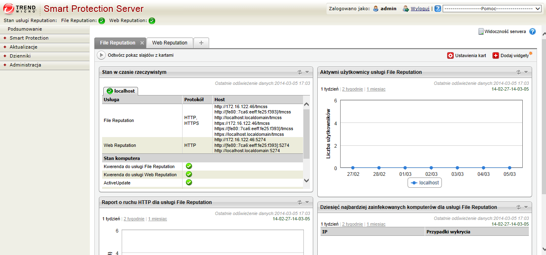Screen dimensions: 546x255
Task: Select 2 tygodnie in Aktywni użytkownicy widget
Action: tap(352, 89)
